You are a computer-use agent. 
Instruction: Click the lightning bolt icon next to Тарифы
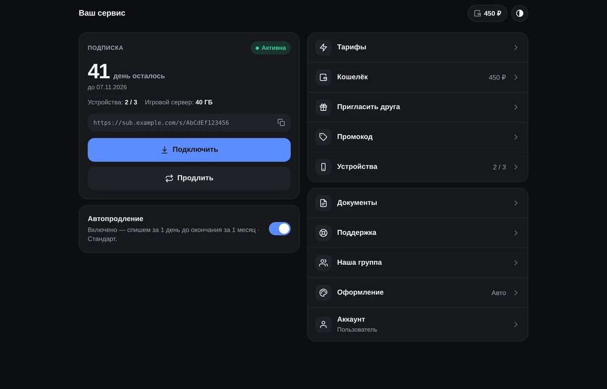coord(323,47)
